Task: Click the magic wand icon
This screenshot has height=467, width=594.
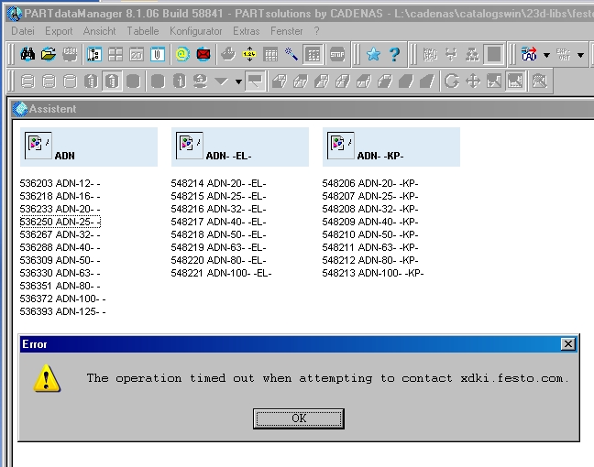Action: tap(291, 55)
